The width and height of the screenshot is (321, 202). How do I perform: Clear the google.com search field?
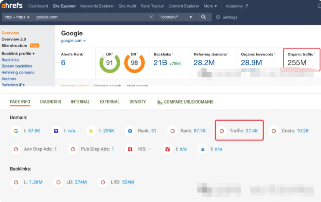coord(151,17)
